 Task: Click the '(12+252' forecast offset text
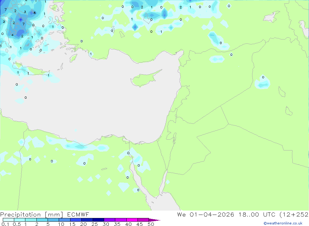(x=294, y=214)
